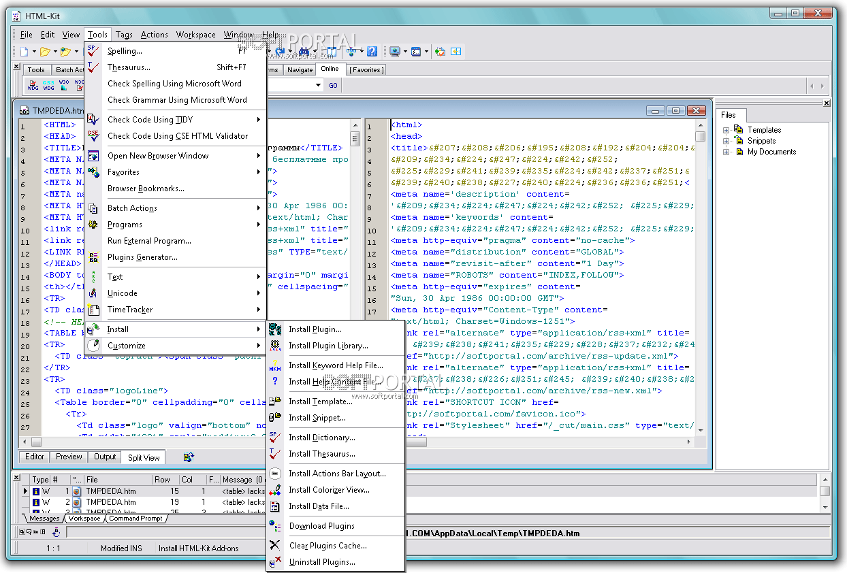Expand the Snippets tree node
This screenshot has width=847, height=575.
726,141
